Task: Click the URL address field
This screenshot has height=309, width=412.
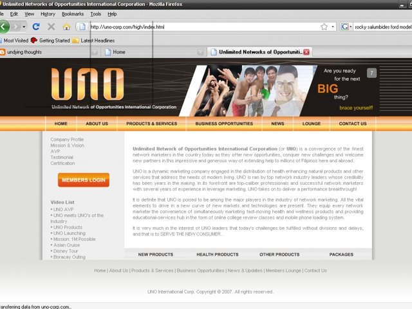Action: [203, 27]
